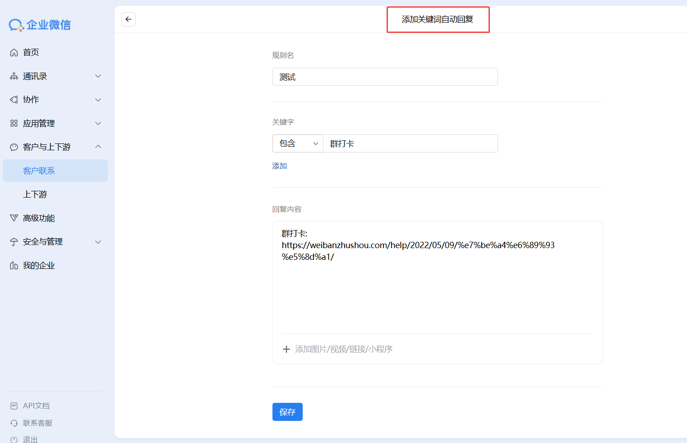687x443 pixels.
Task: Open the 包含 match type dropdown
Action: coord(298,143)
